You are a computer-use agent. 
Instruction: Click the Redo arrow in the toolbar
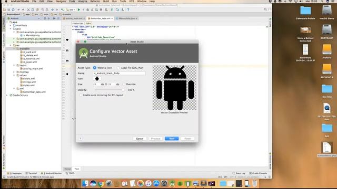click(x=23, y=9)
